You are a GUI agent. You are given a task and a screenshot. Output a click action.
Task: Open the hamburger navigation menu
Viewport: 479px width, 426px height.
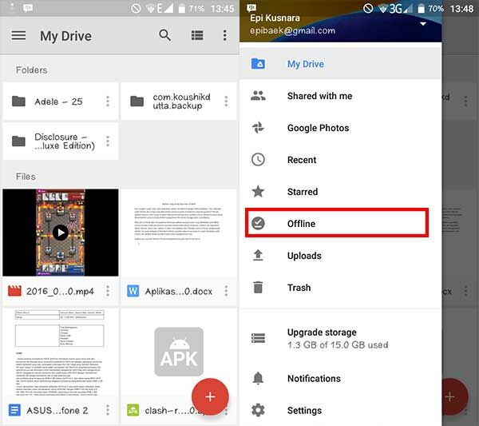pyautogui.click(x=18, y=35)
